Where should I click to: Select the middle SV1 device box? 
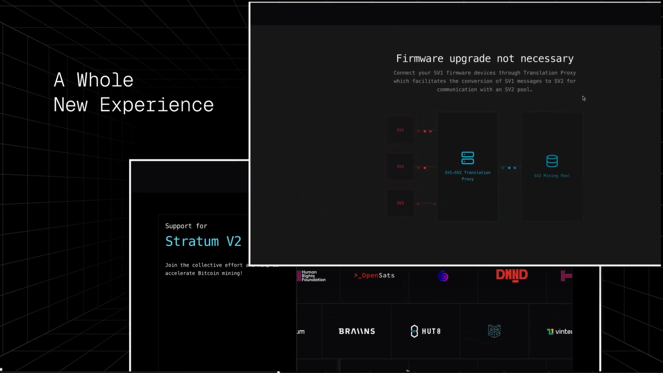click(x=400, y=167)
